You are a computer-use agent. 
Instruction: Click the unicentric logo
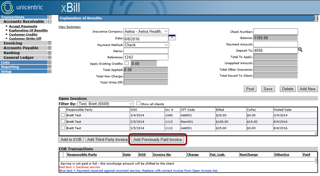[22, 7]
